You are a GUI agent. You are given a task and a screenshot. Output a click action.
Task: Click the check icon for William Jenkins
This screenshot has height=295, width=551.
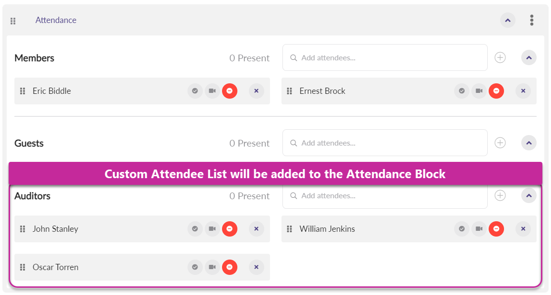[x=461, y=229]
